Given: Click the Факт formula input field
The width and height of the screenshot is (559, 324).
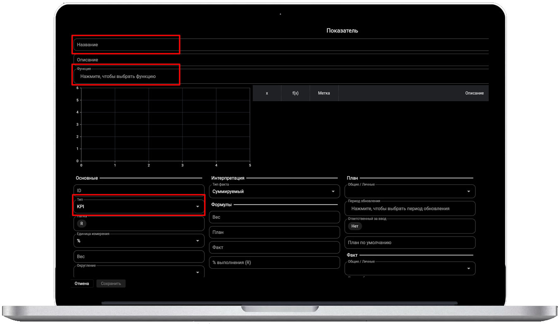Looking at the screenshot, I should pyautogui.click(x=274, y=247).
